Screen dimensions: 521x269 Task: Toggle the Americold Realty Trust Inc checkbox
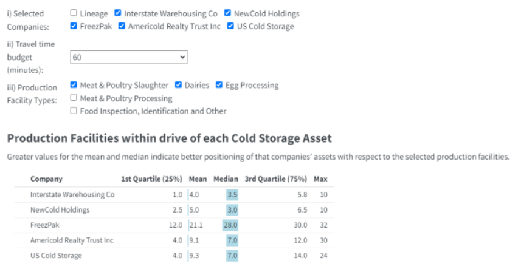click(x=122, y=26)
